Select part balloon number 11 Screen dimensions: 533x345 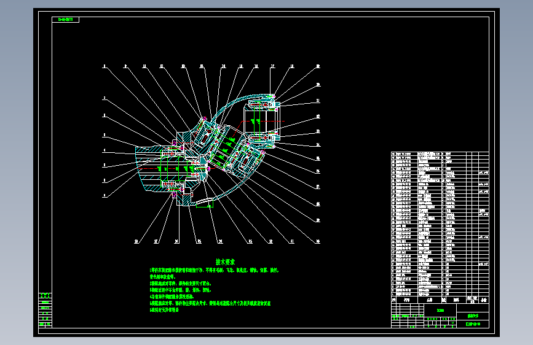point(162,66)
